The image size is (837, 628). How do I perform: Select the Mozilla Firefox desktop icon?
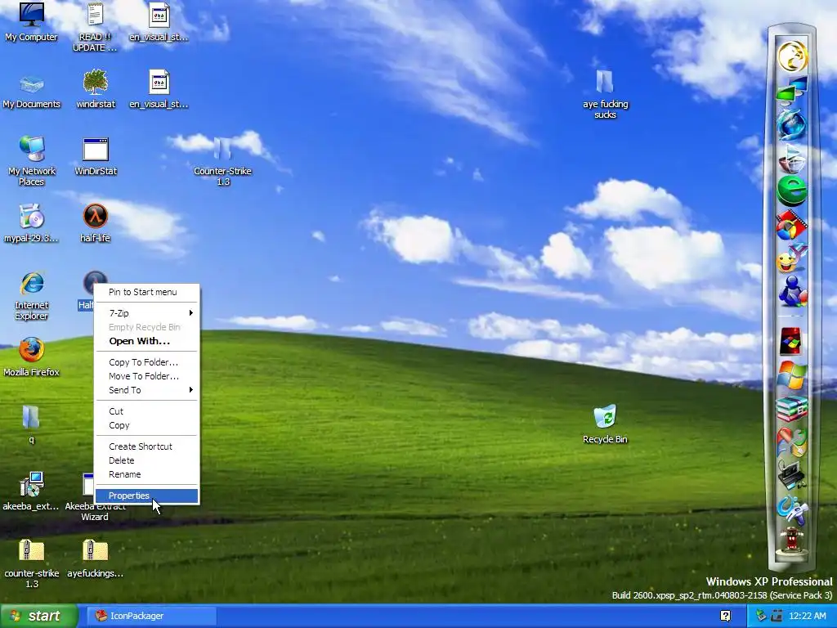32,350
